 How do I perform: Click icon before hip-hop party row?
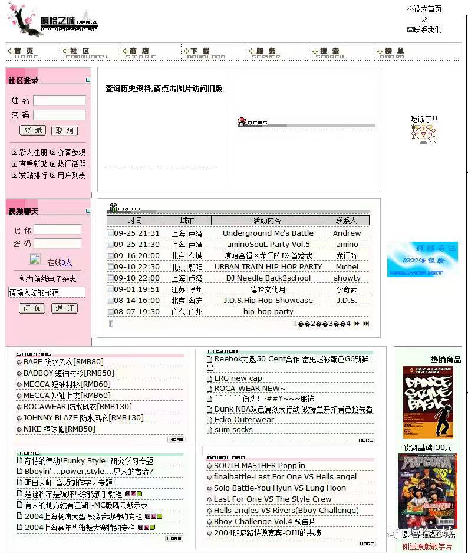[110, 312]
